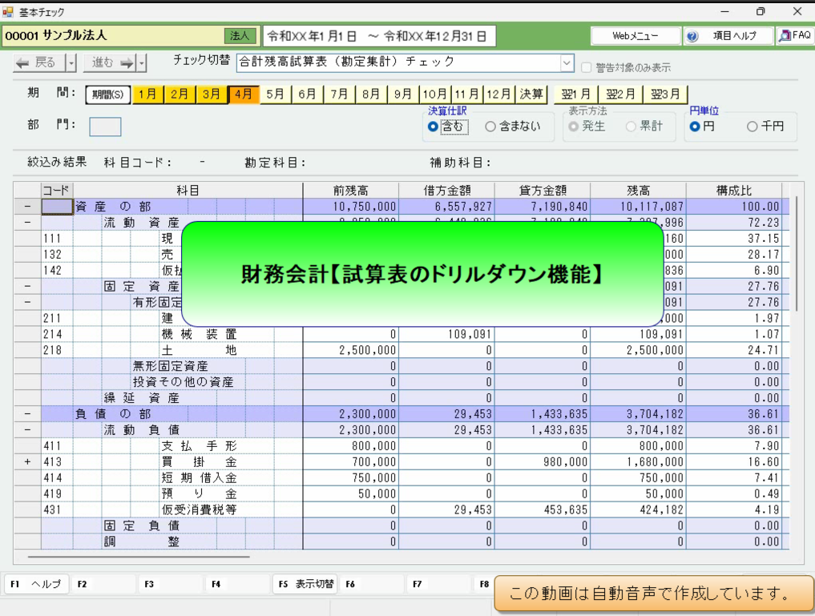This screenshot has height=616, width=815.
Task: Select the 翌1月 period tab
Action: coord(576,95)
